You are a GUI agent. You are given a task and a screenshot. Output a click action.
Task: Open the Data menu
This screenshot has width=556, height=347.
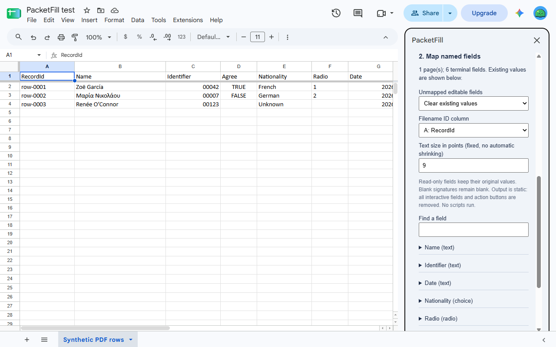pos(138,20)
